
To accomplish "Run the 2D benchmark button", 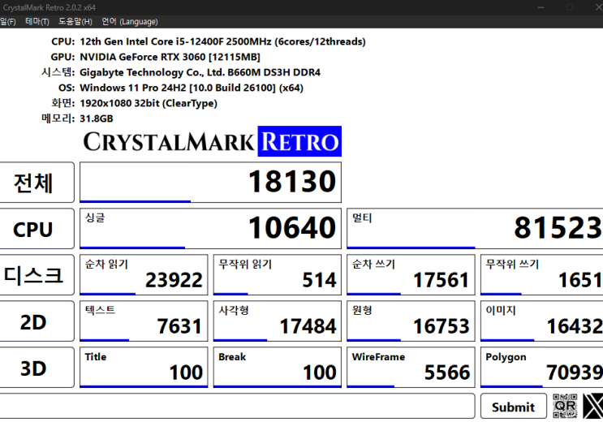I will [x=37, y=321].
